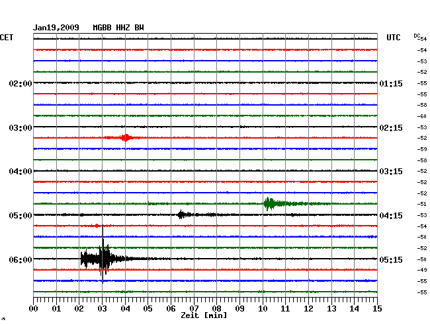
Task: Click minute tick label 14 on x-axis
Action: coord(355,308)
